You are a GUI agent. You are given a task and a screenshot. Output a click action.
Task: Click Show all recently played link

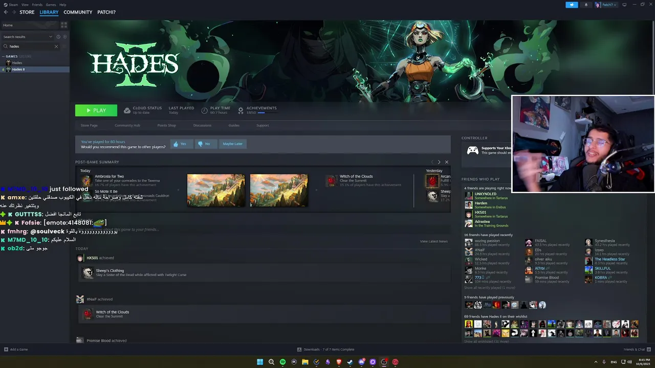coord(490,288)
